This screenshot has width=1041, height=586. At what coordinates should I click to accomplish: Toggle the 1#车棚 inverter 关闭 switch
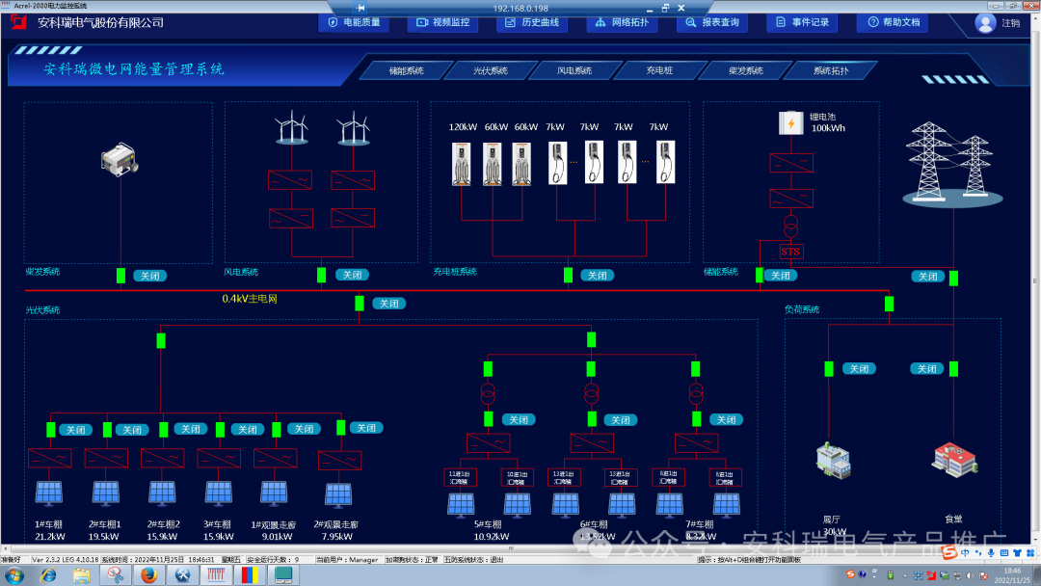point(76,429)
